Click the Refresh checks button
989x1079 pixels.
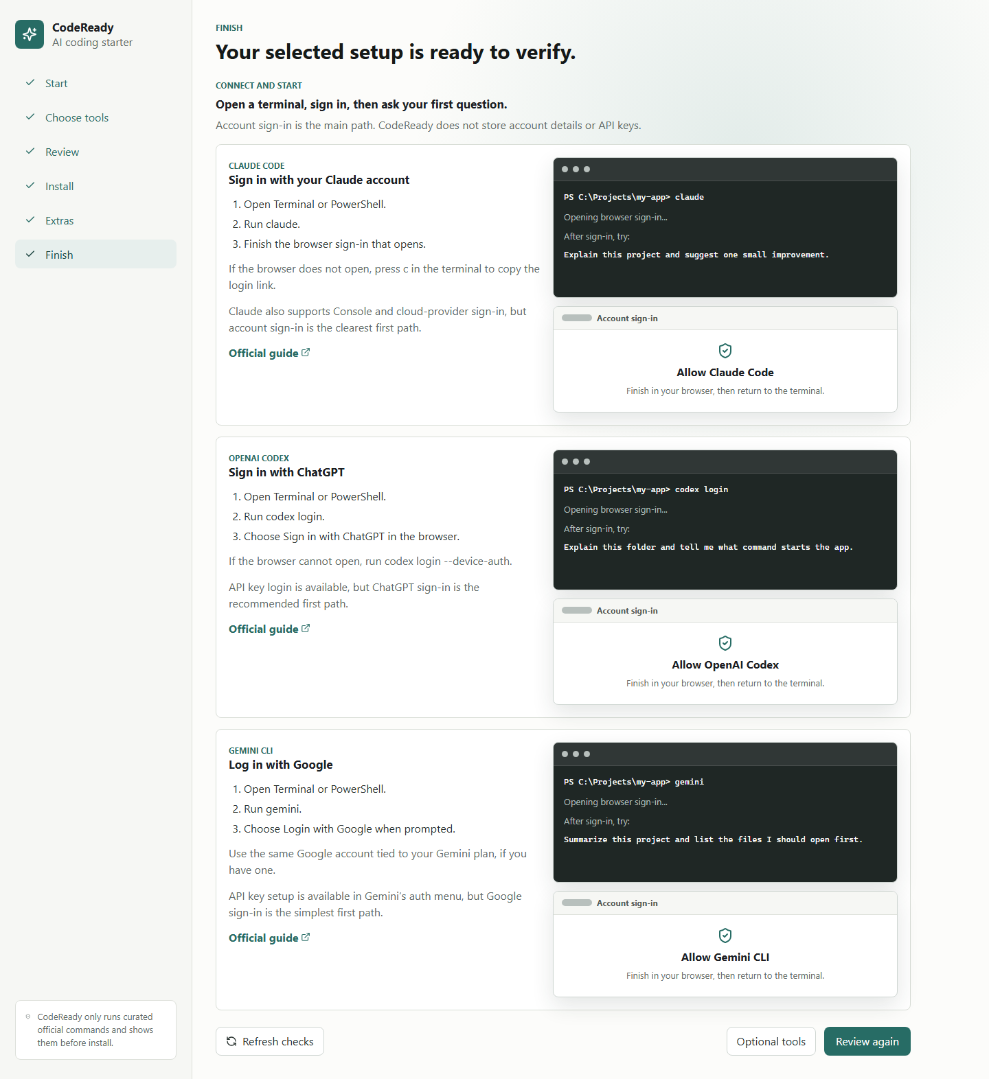coord(270,1041)
